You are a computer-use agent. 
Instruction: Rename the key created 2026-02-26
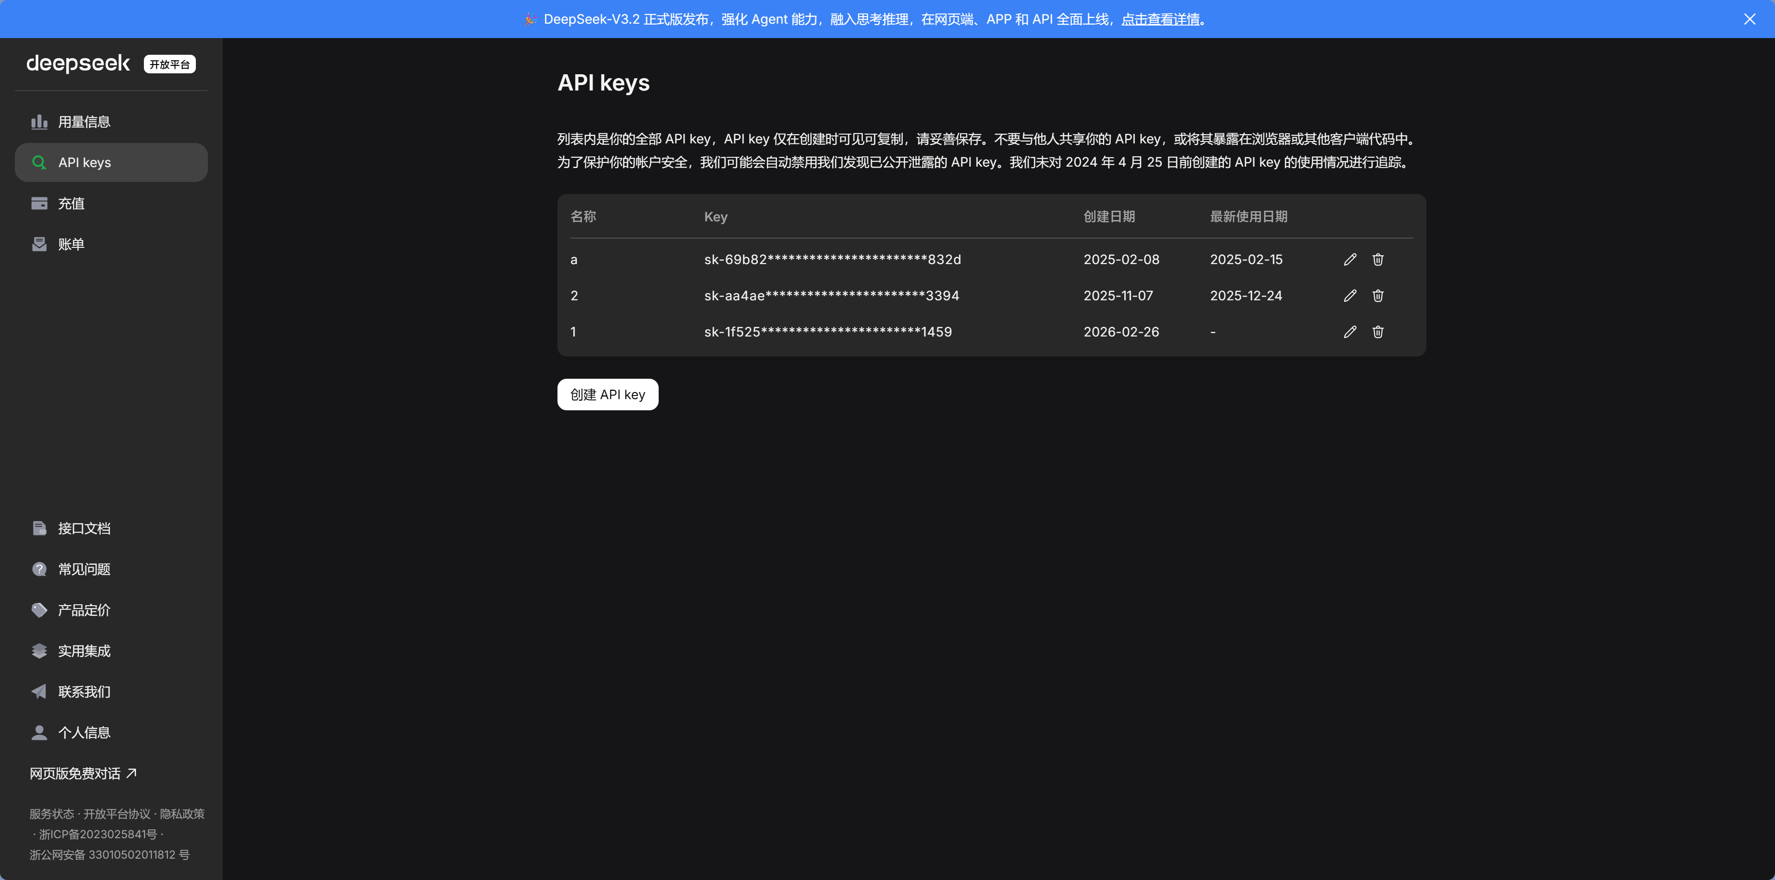tap(1350, 332)
